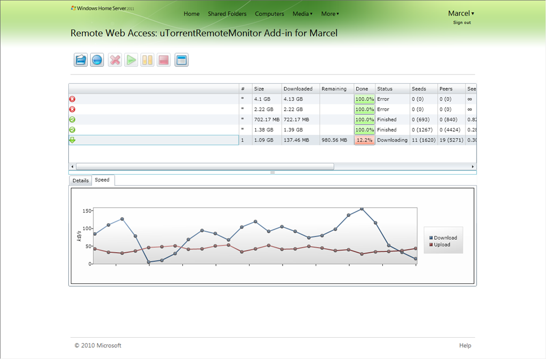
Task: Click downloading arrow icon of 1.09 GB torrent
Action: [73, 140]
